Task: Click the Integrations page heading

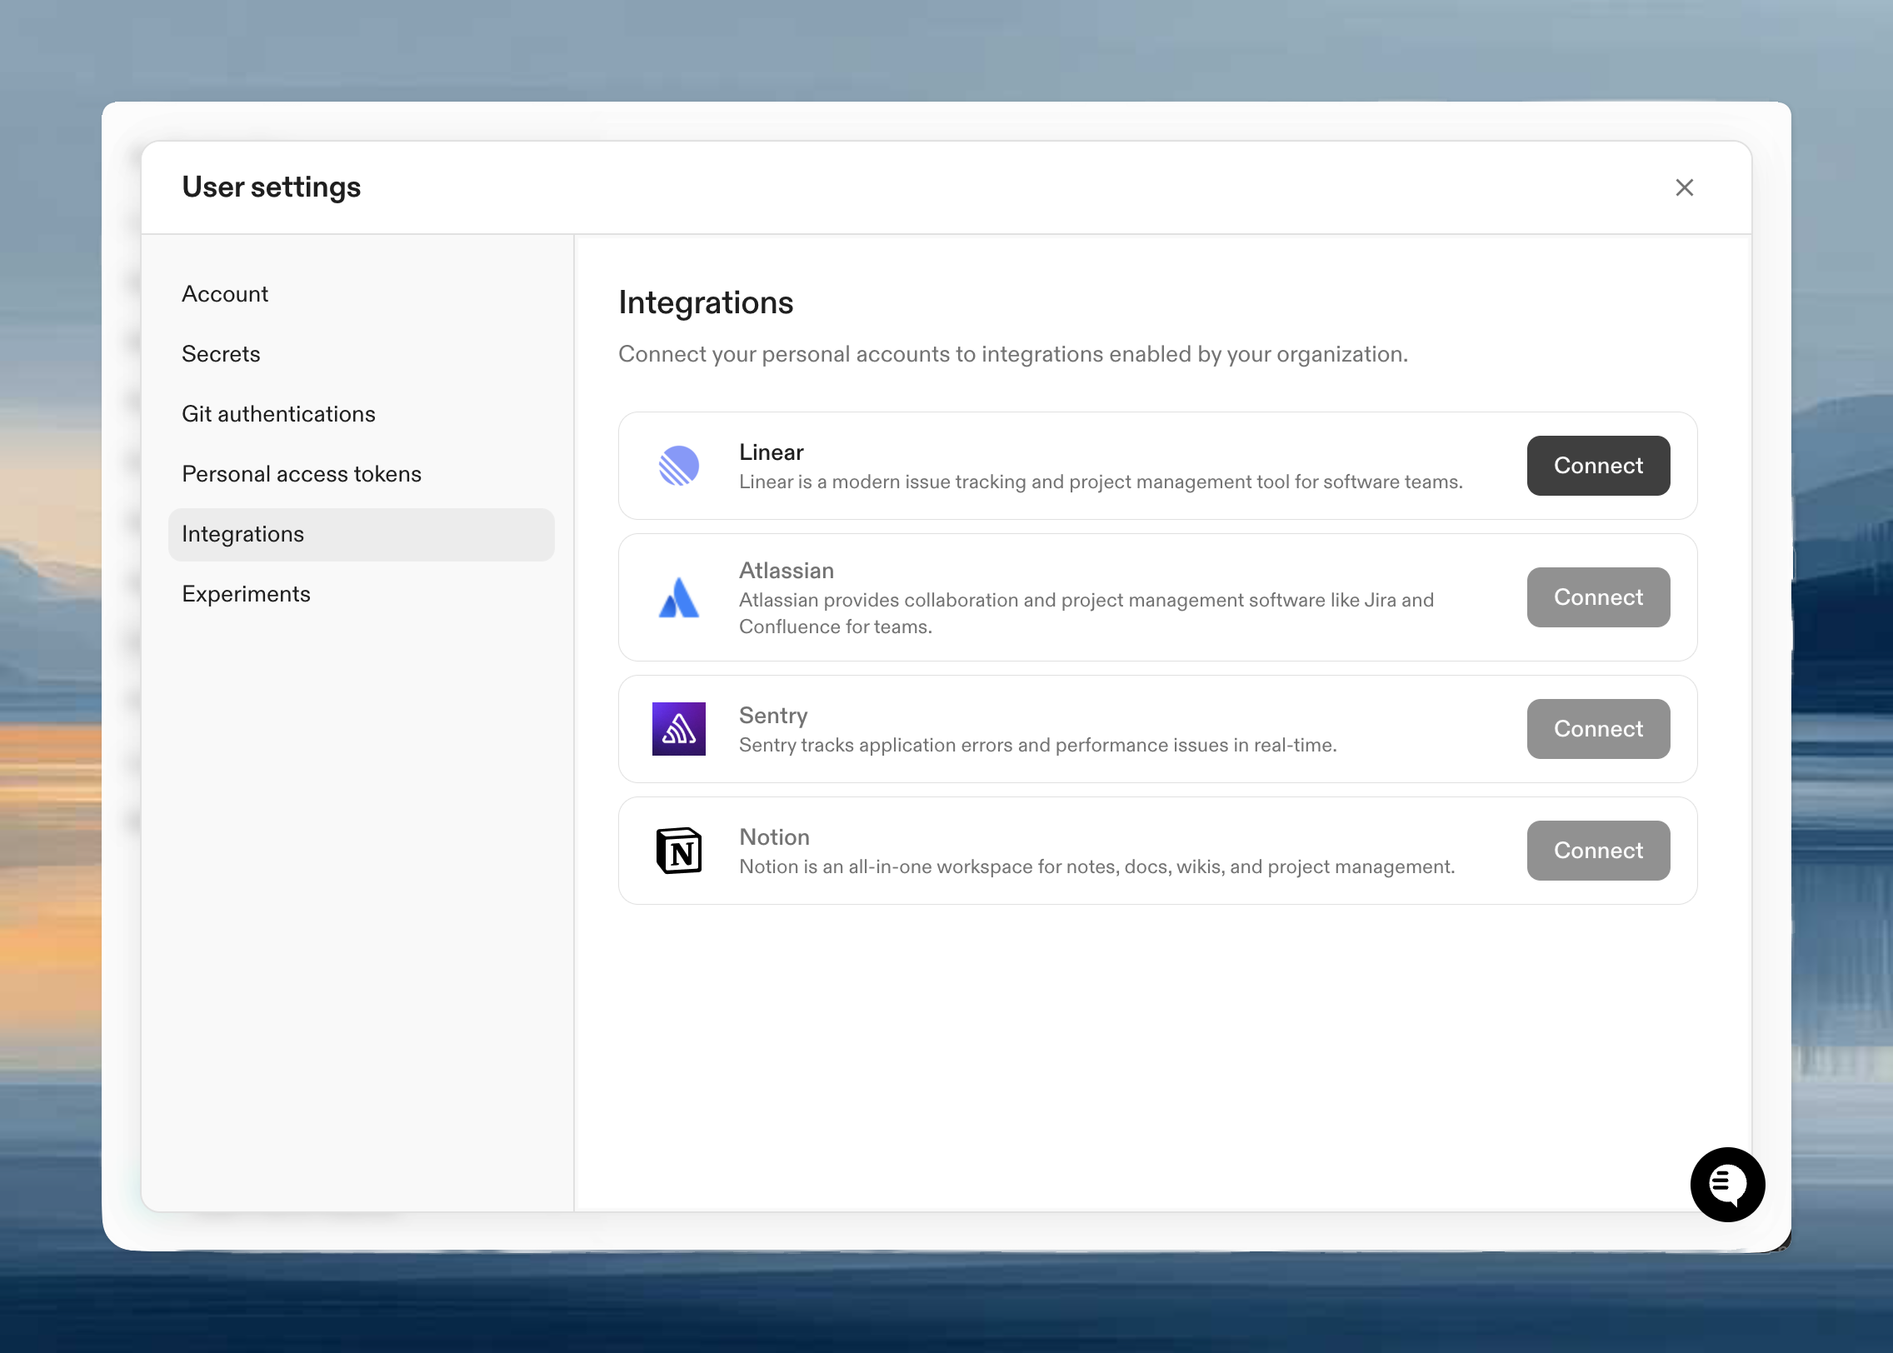Action: [705, 302]
